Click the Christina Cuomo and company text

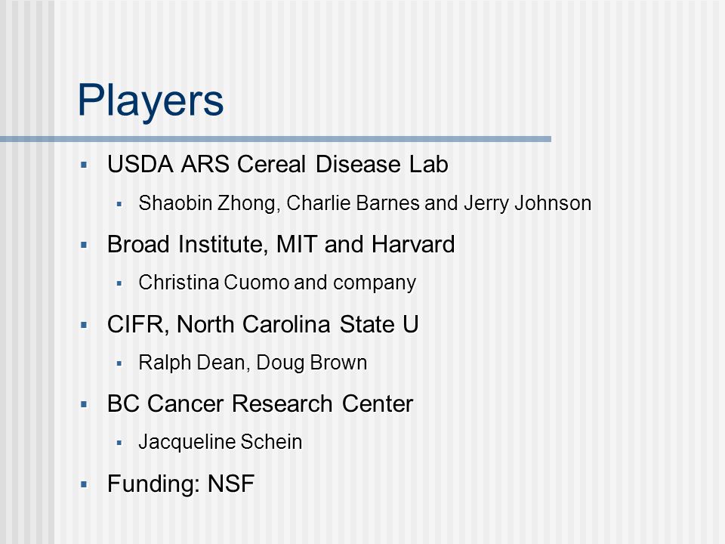pyautogui.click(x=277, y=283)
